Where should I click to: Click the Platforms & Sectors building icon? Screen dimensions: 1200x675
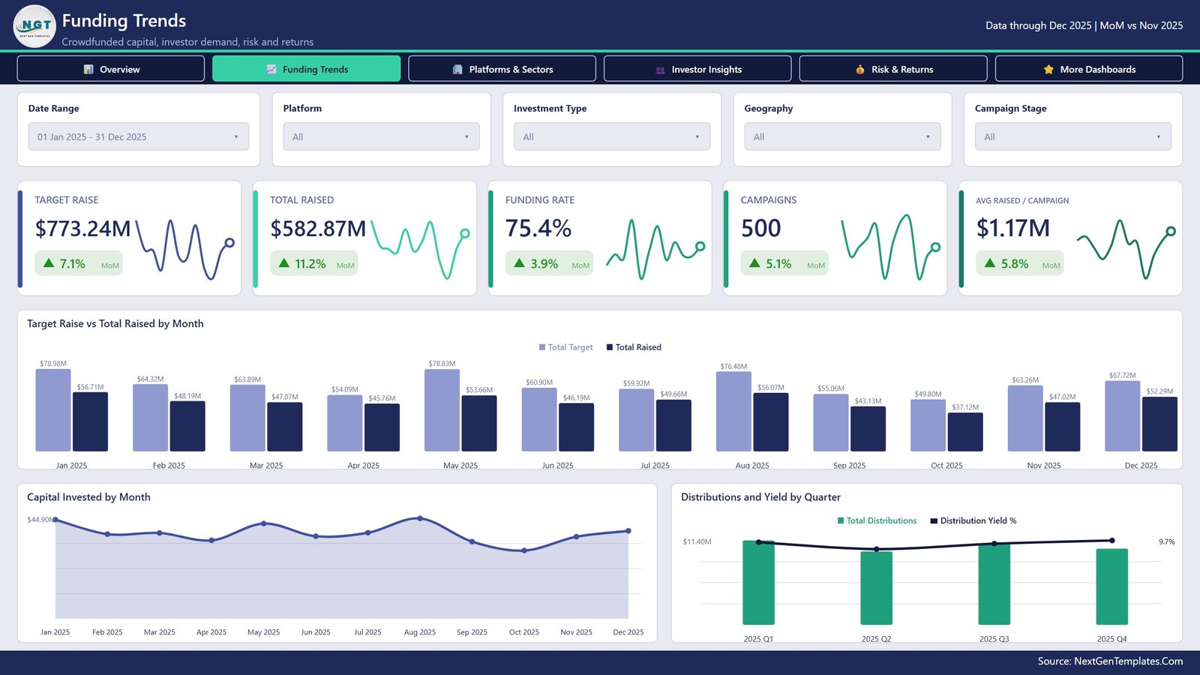point(457,69)
